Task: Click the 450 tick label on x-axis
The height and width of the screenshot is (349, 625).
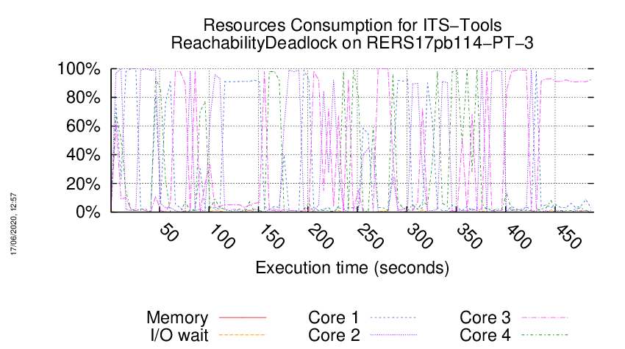Action: 568,237
